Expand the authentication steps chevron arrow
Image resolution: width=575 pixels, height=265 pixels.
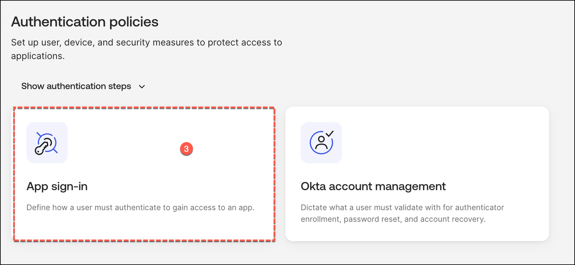(x=142, y=87)
